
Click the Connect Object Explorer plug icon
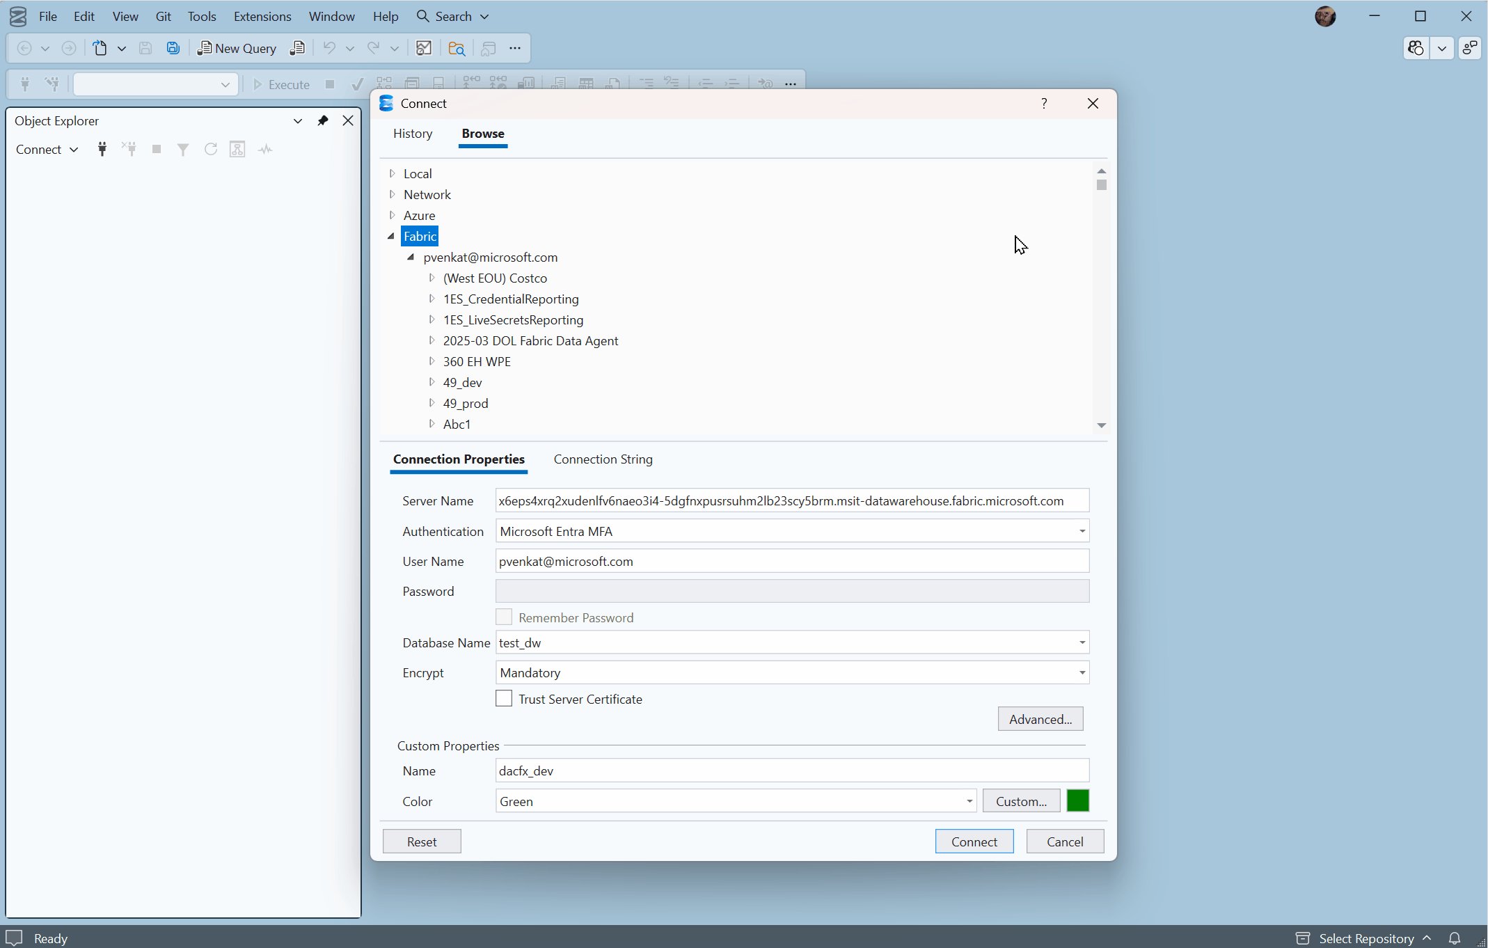102,149
